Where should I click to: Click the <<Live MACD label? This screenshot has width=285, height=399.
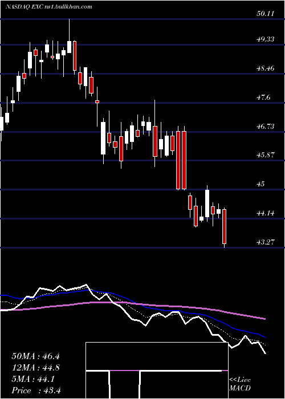point(240,384)
